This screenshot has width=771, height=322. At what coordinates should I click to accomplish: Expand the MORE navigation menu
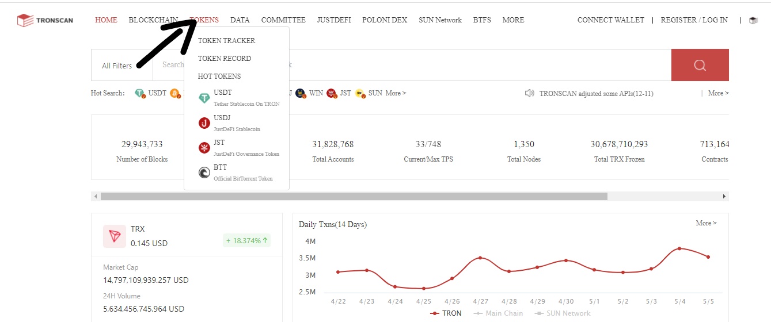pyautogui.click(x=513, y=20)
